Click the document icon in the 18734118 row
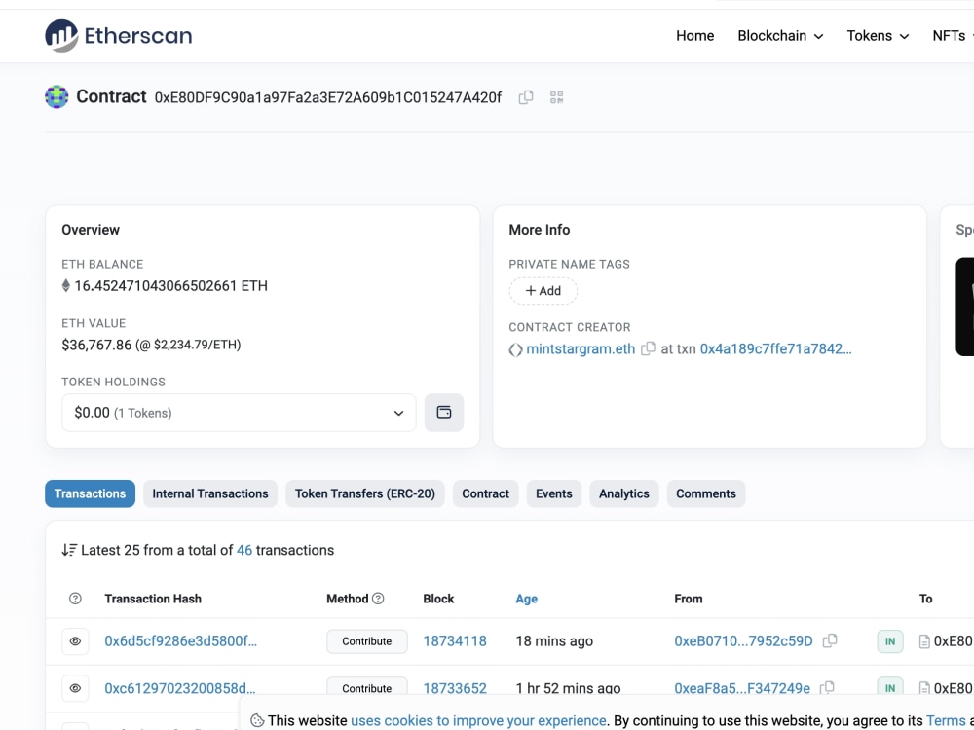Image resolution: width=974 pixels, height=730 pixels. coord(924,641)
